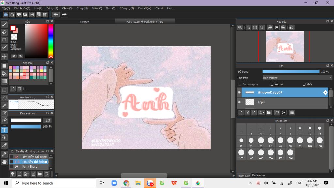The image size is (334, 188).
Task: Toggle checkbox for Pen (Sharp) brush
Action: tap(11, 167)
